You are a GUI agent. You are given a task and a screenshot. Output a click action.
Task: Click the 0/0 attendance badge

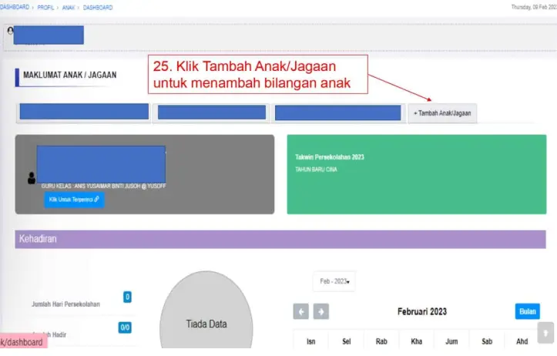coord(125,327)
